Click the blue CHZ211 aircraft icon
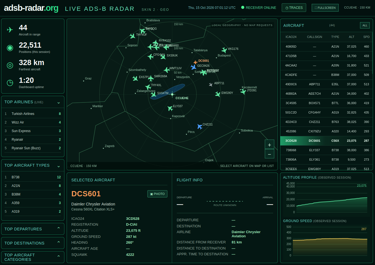 [200, 127]
